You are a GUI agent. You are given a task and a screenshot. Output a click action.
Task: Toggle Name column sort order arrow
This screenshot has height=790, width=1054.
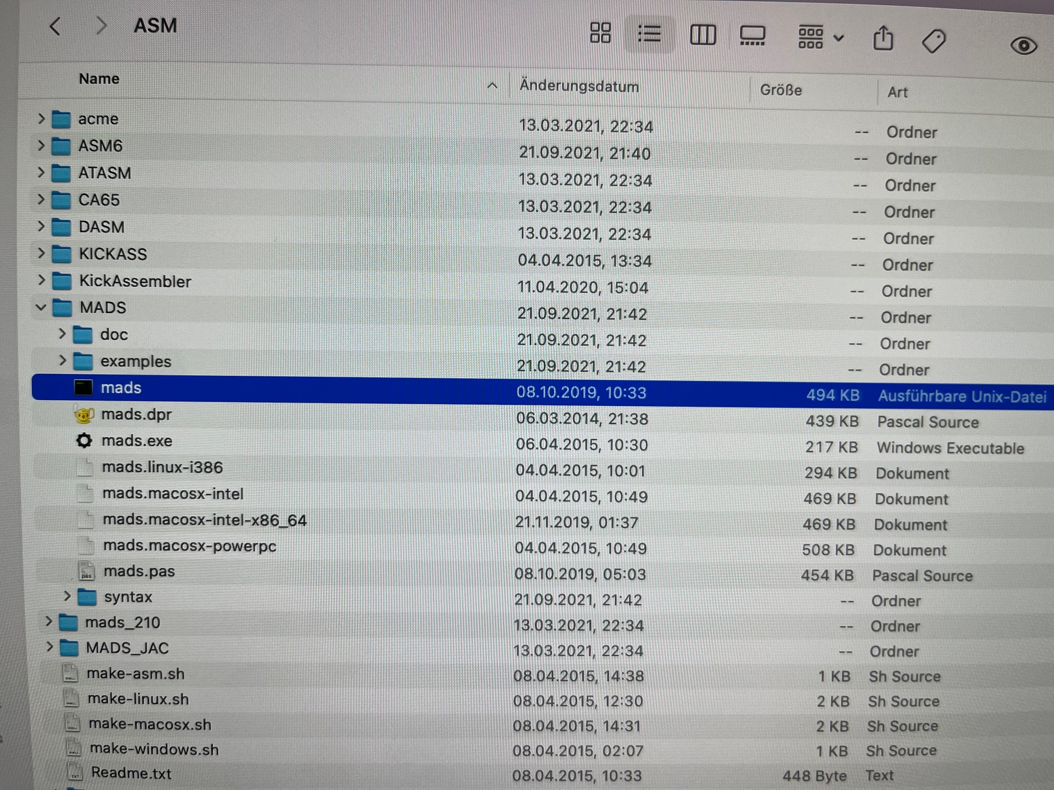coord(492,86)
